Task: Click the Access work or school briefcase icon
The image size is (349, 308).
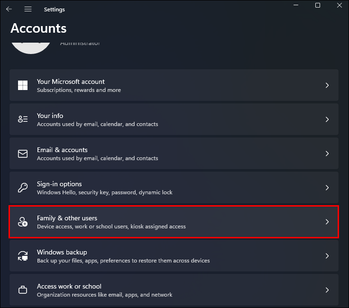Action: [x=23, y=290]
